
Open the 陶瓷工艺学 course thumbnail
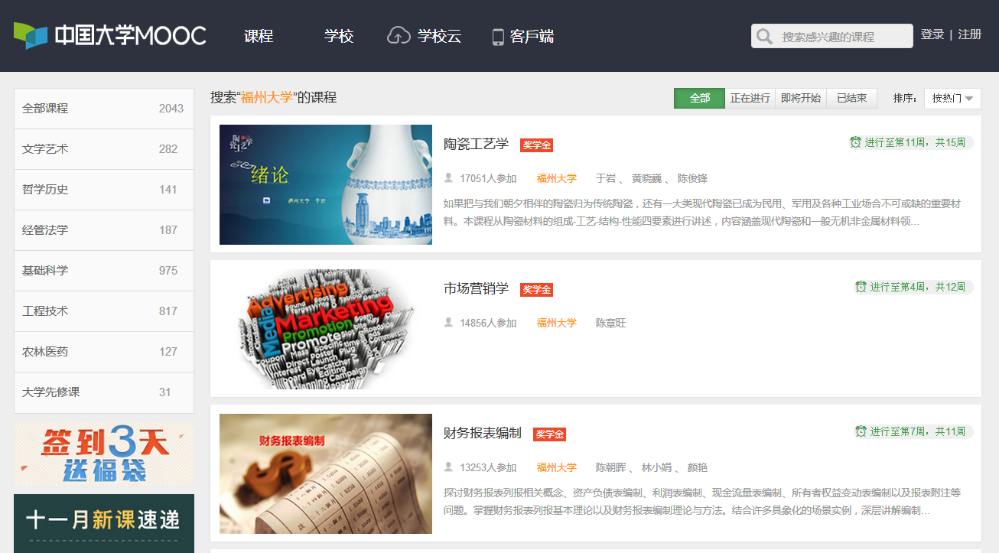(x=326, y=184)
